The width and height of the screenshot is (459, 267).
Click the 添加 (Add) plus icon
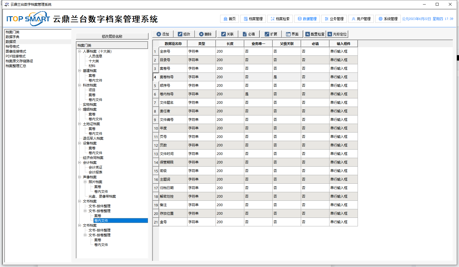pyautogui.click(x=159, y=34)
